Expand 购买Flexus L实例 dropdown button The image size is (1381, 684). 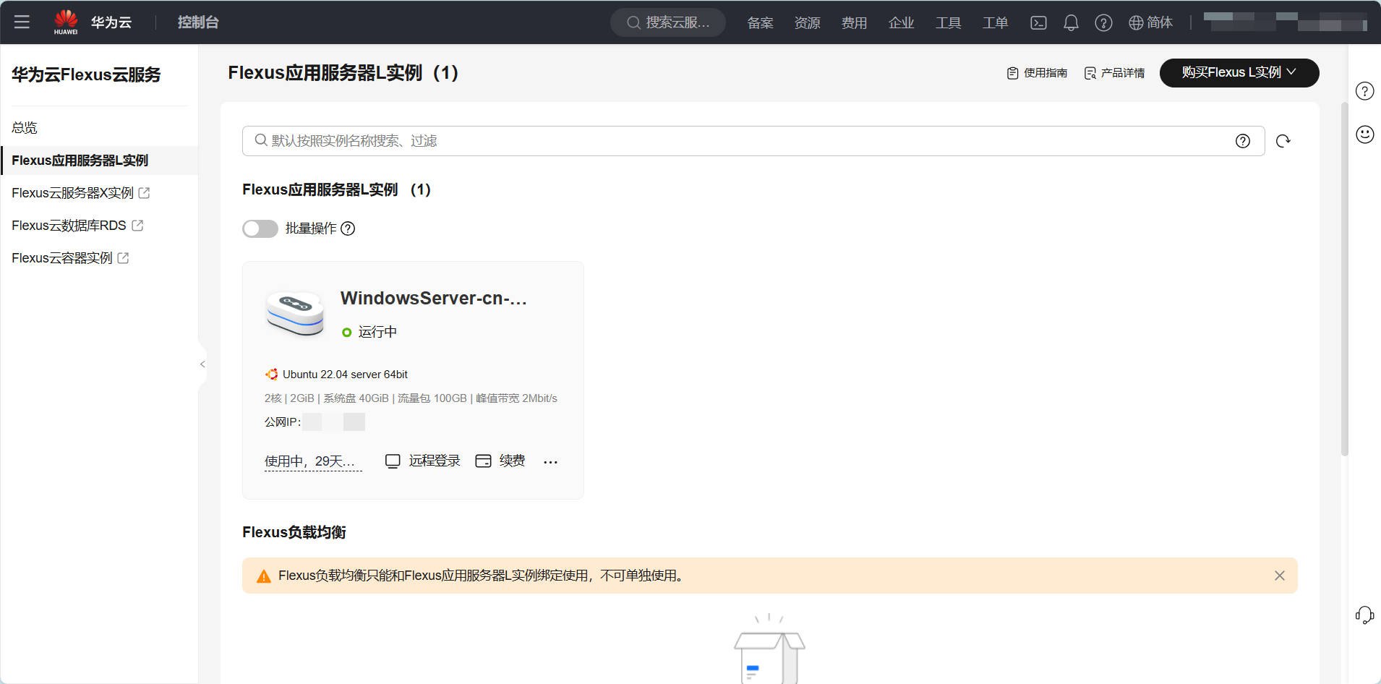coord(1239,72)
